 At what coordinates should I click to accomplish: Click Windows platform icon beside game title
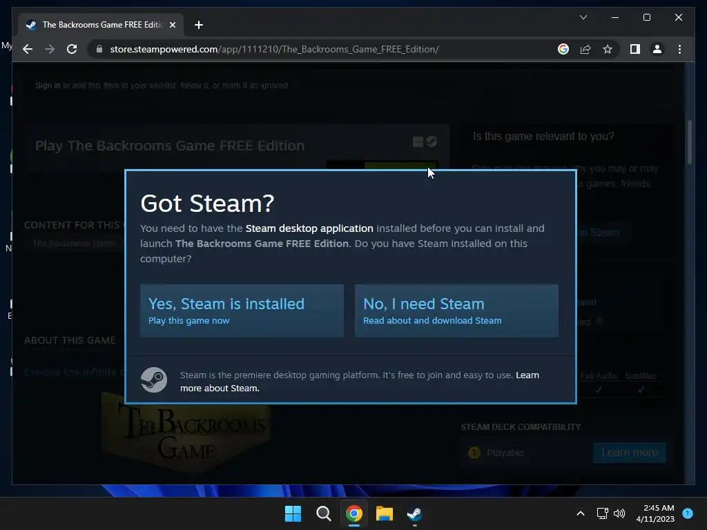418,142
